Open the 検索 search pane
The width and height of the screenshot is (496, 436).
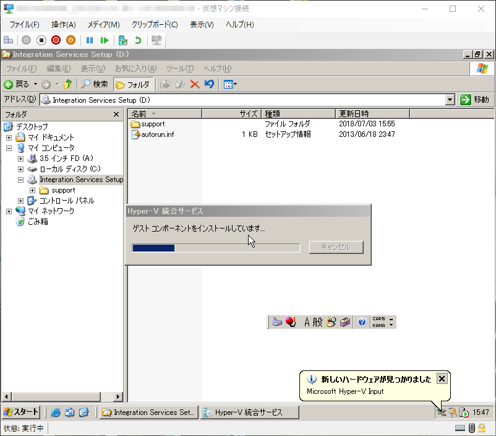click(x=94, y=84)
